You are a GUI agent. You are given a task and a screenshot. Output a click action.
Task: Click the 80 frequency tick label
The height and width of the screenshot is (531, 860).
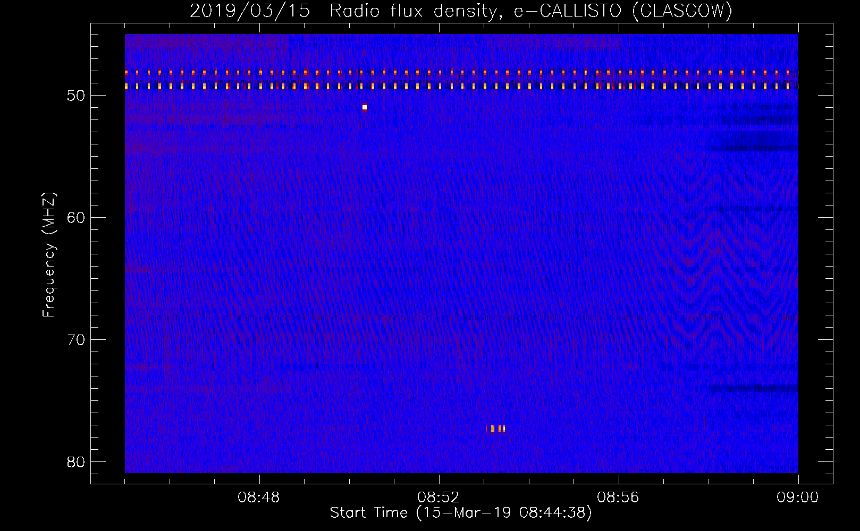76,462
